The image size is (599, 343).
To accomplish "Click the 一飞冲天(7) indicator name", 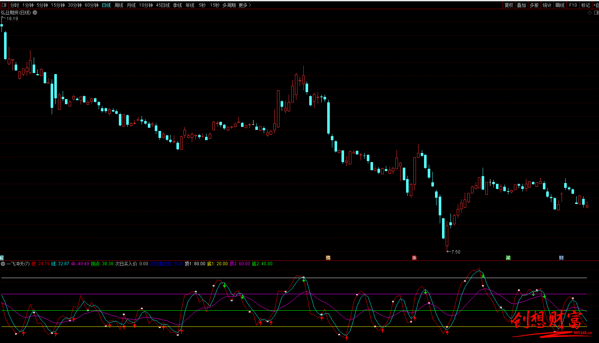I will pos(18,264).
